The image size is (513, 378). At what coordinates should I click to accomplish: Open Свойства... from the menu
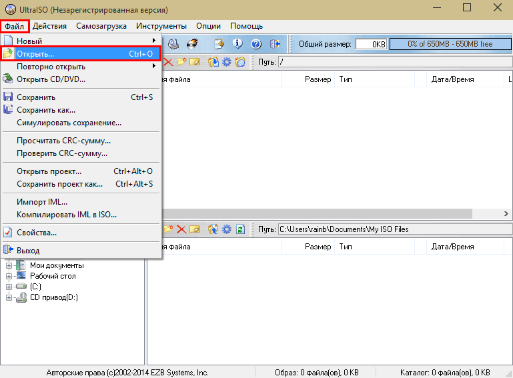coord(81,233)
